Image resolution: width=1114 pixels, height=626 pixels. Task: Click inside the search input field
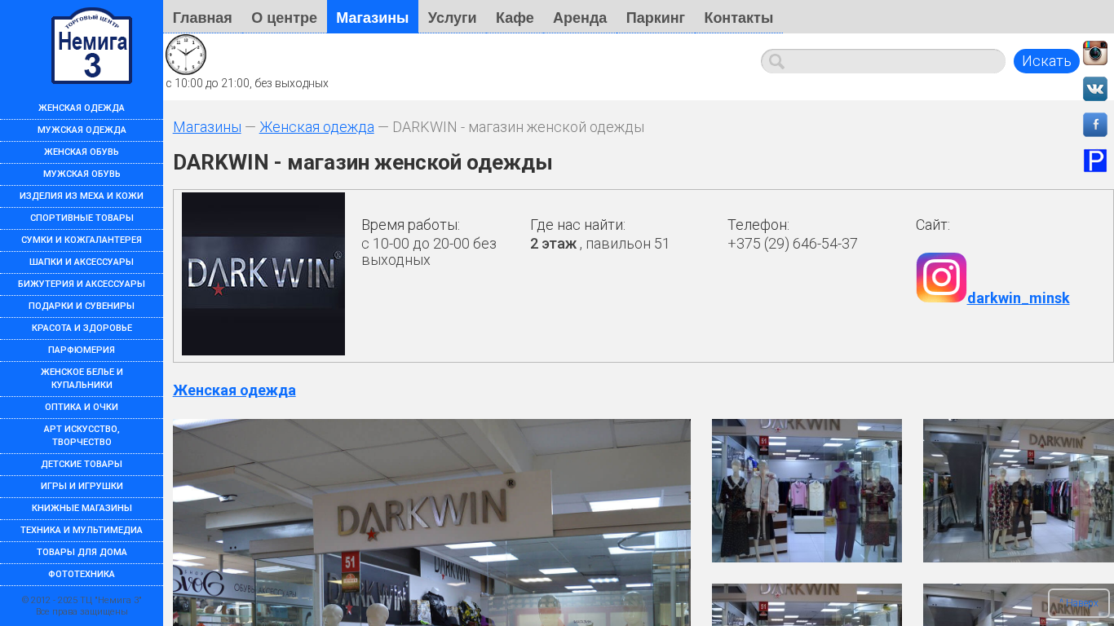pyautogui.click(x=883, y=61)
